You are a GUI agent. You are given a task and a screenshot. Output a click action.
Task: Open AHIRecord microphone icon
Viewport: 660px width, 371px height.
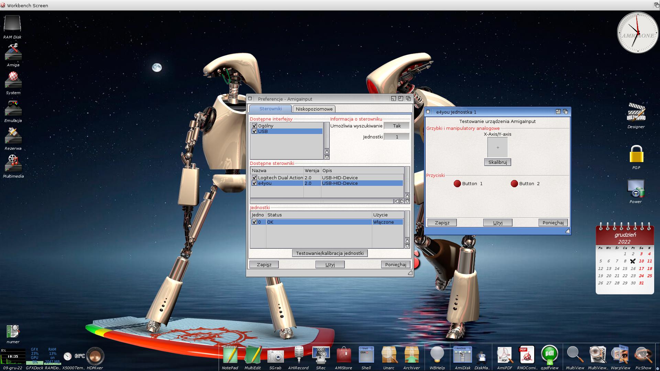click(298, 355)
